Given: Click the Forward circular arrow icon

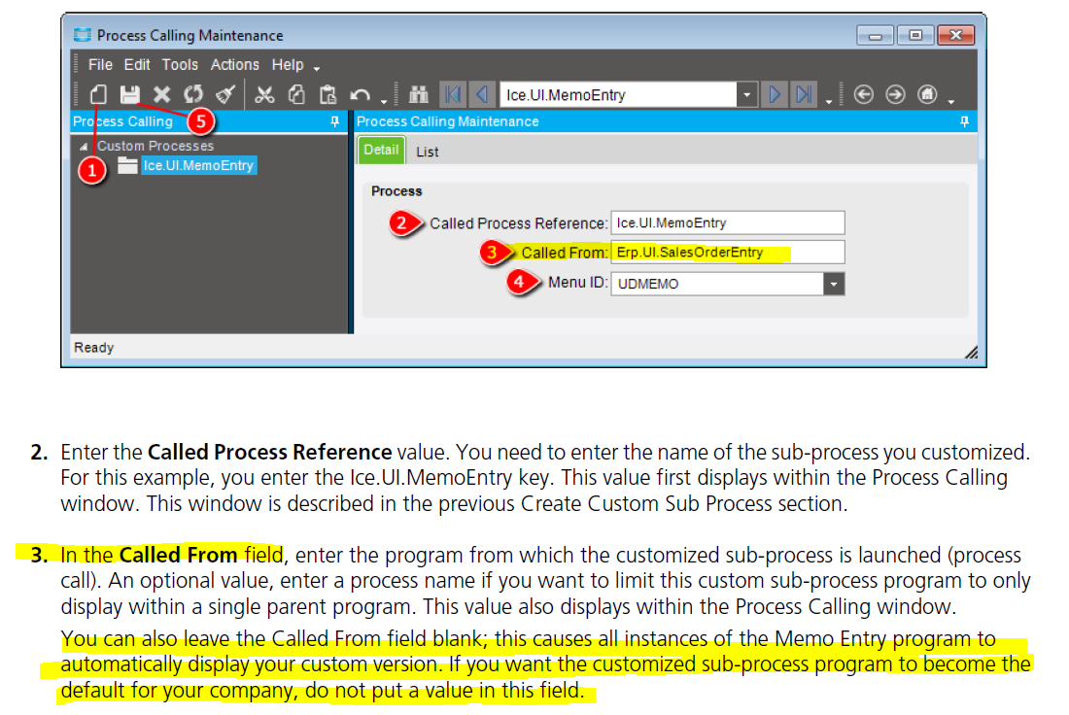Looking at the screenshot, I should coord(895,94).
